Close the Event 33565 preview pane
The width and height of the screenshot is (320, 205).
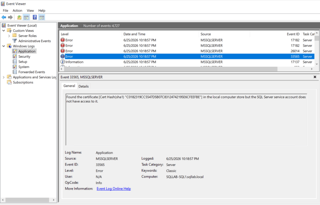[x=315, y=77]
